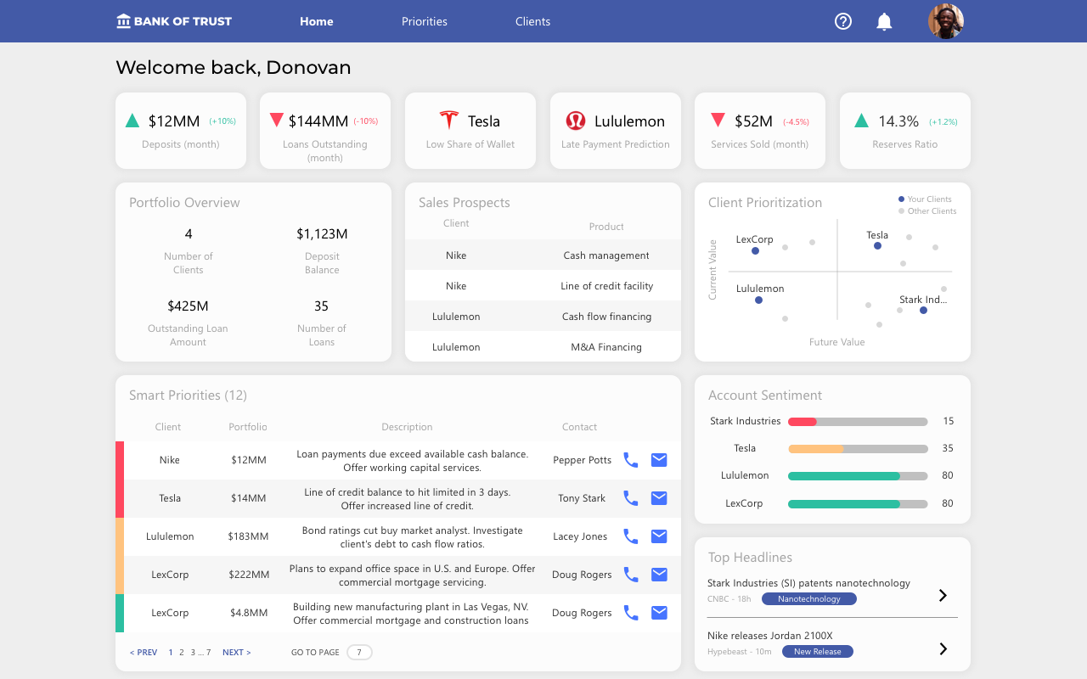Click the New Release tag

tap(817, 652)
